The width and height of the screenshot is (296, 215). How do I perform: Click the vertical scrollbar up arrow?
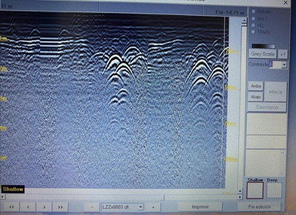pos(244,20)
